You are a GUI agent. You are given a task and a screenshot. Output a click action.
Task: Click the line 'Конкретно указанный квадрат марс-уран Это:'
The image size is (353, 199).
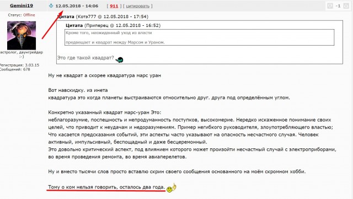click(x=105, y=112)
